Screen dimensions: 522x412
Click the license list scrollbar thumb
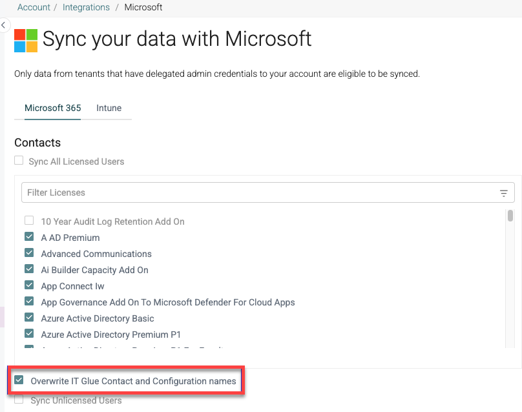tap(510, 216)
